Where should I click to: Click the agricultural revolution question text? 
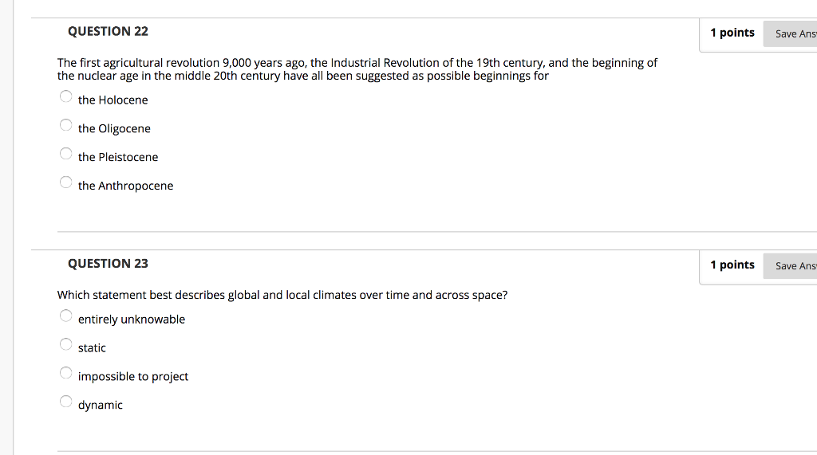[x=357, y=69]
